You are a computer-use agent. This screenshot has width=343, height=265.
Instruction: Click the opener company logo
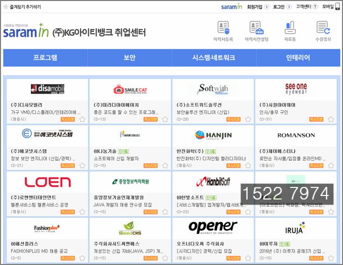[x=213, y=227]
